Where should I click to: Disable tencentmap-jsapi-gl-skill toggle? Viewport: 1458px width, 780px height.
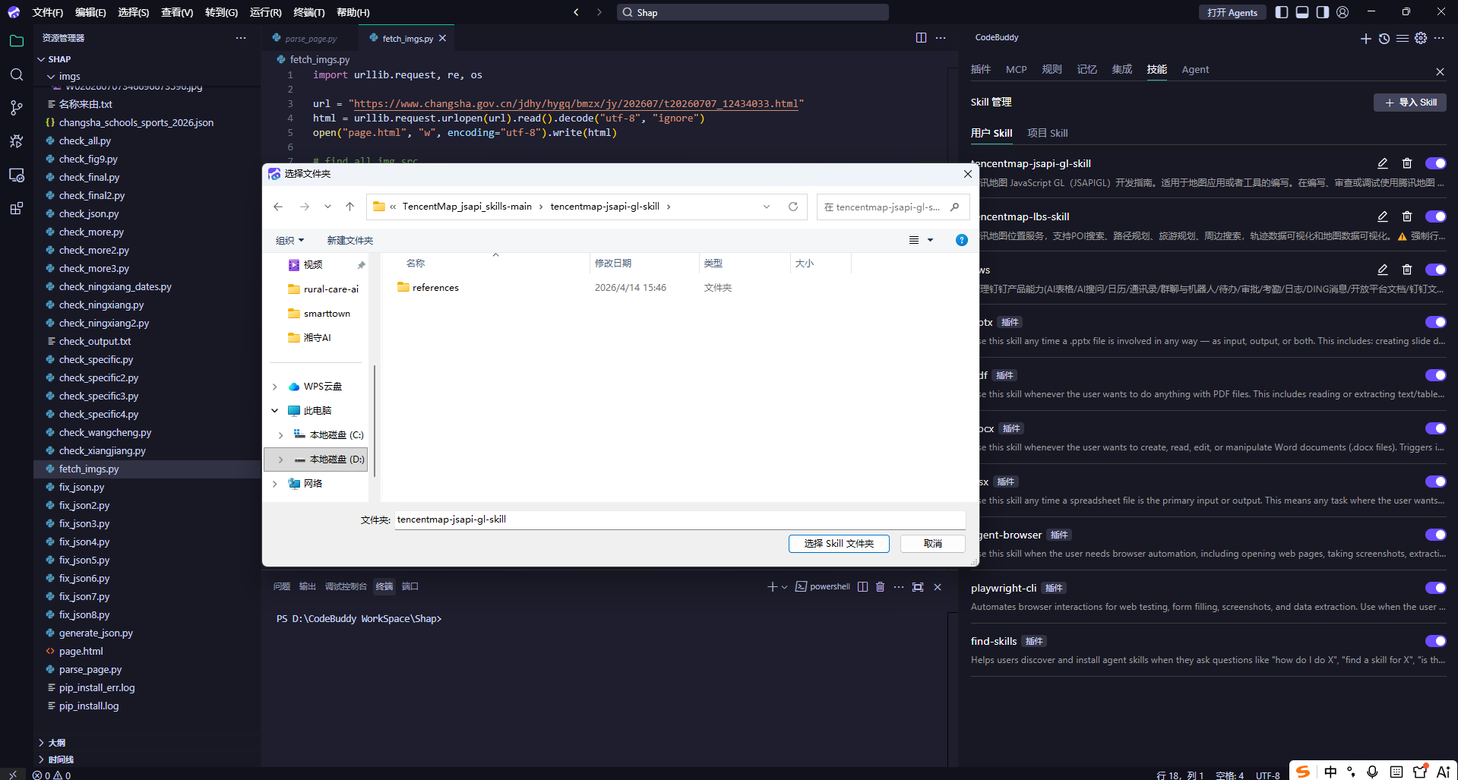(1435, 163)
